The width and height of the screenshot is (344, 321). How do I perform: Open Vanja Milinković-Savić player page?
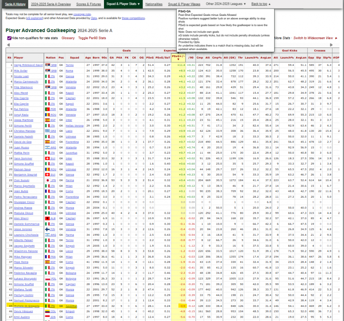click(x=29, y=65)
